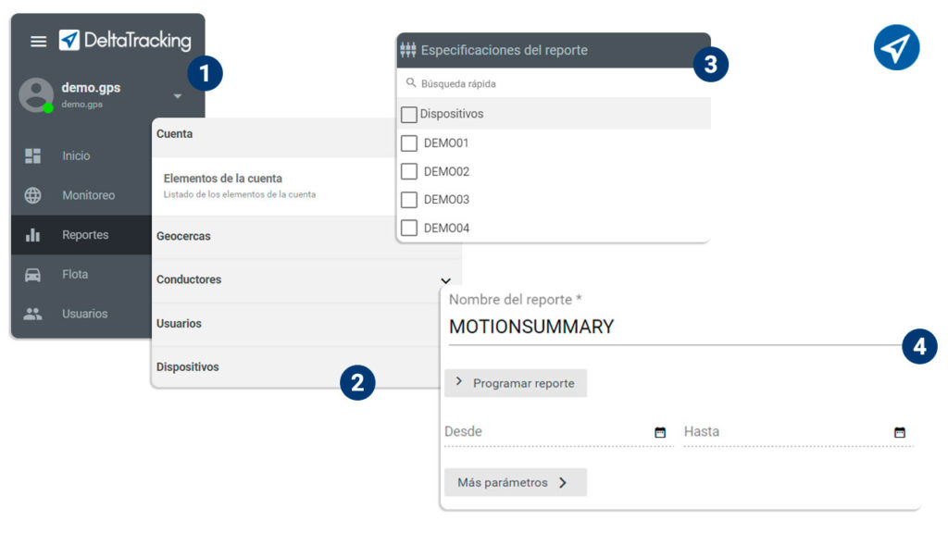Click the Usuarios people icon
This screenshot has width=948, height=533.
click(x=32, y=314)
